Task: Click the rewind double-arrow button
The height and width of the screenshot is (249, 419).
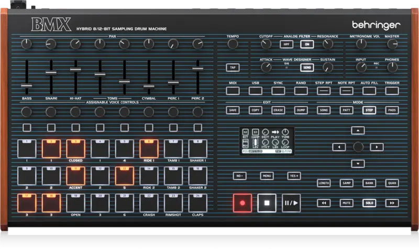Action: [324, 203]
